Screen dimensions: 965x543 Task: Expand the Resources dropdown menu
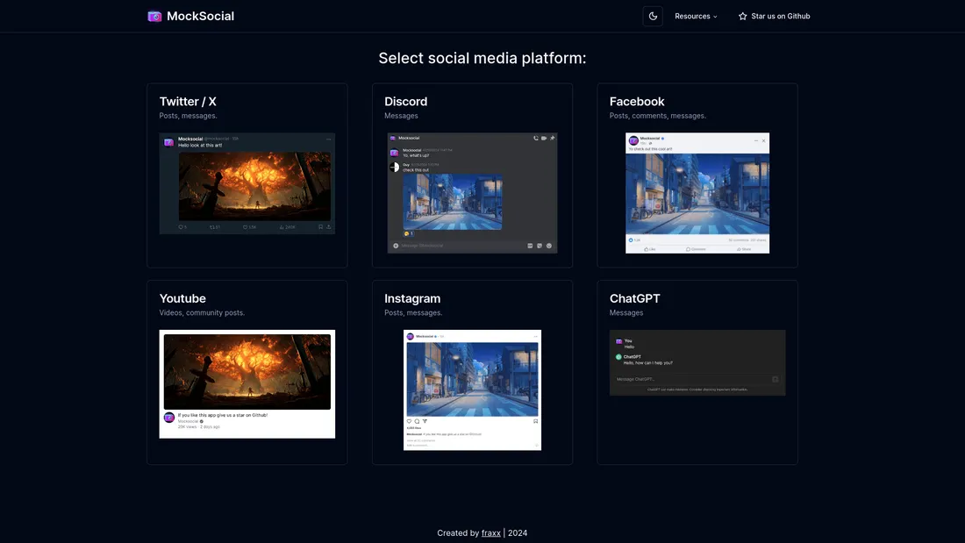click(x=696, y=17)
